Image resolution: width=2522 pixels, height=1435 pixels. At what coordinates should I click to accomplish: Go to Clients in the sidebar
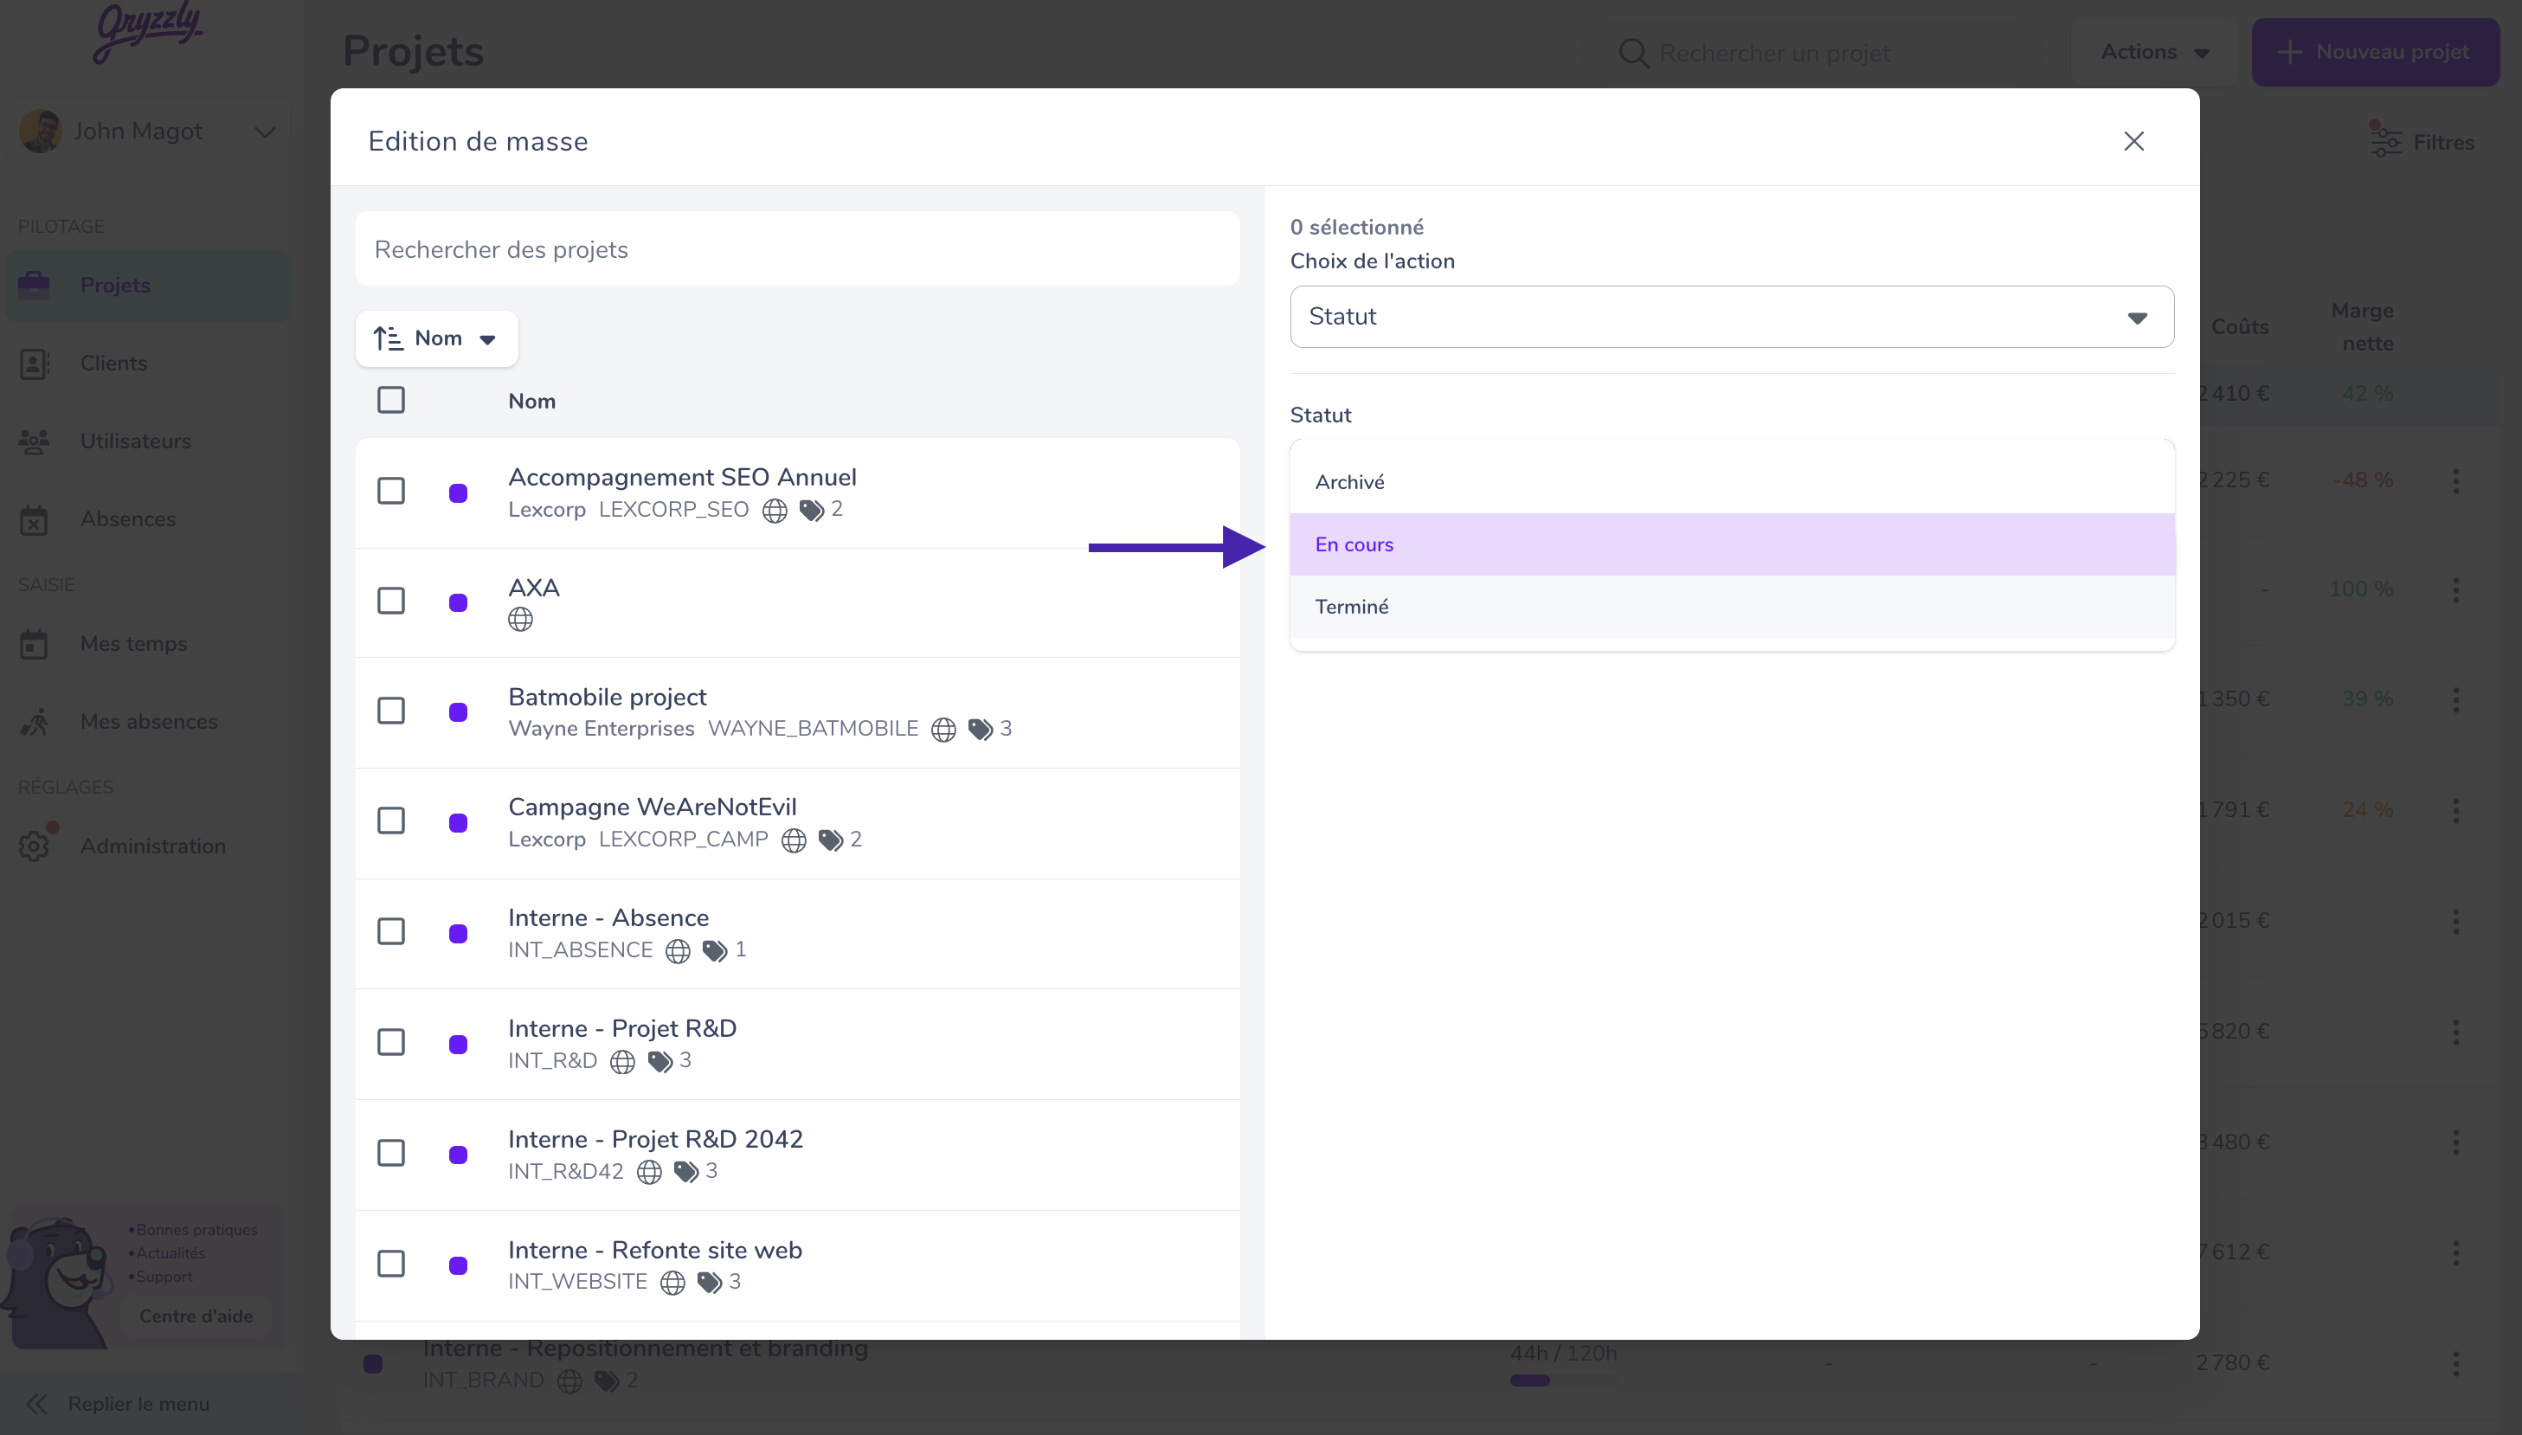[x=148, y=364]
